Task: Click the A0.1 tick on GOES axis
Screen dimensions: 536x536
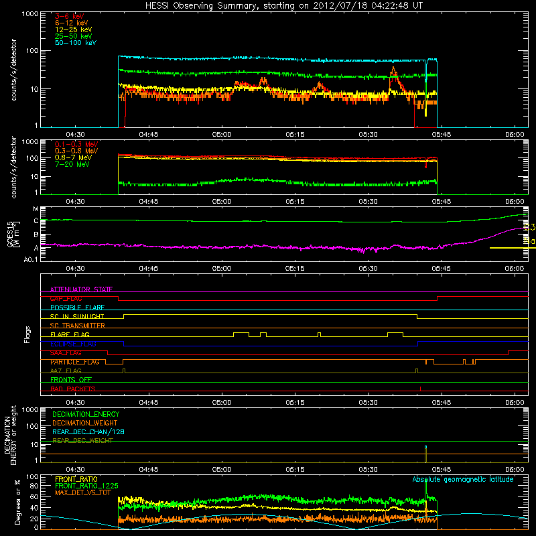Action: pyautogui.click(x=31, y=259)
